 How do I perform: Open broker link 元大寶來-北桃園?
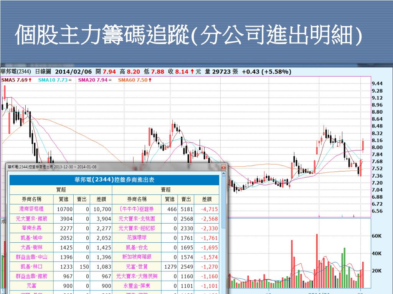coord(137,219)
